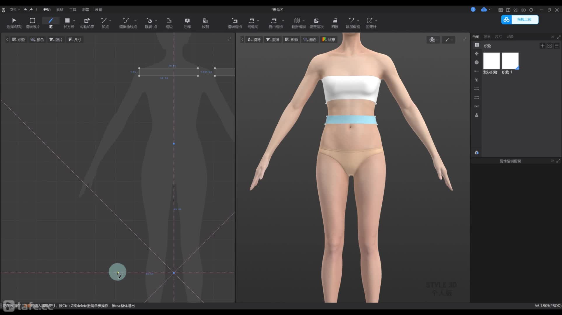Open the pattern print sidebar icon (clover shape)
Image resolution: width=562 pixels, height=315 pixels.
tap(477, 54)
